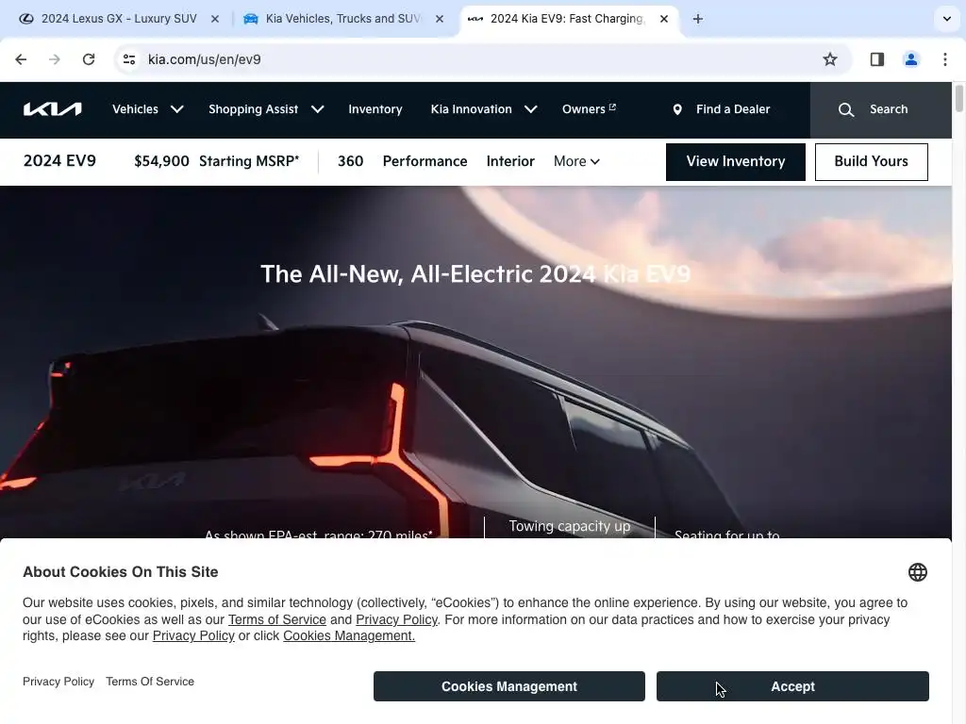Open the Search magnifier in the navigation bar
The image size is (966, 724).
(846, 109)
